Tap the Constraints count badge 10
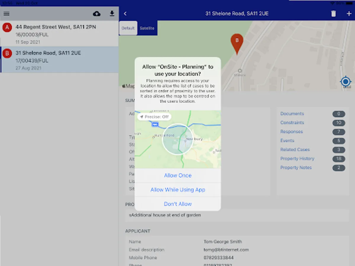 339,123
